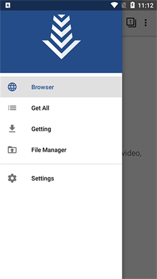Tap the keyboard A indicator in status bar
Image resolution: width=157 pixels, height=279 pixels.
8,6
